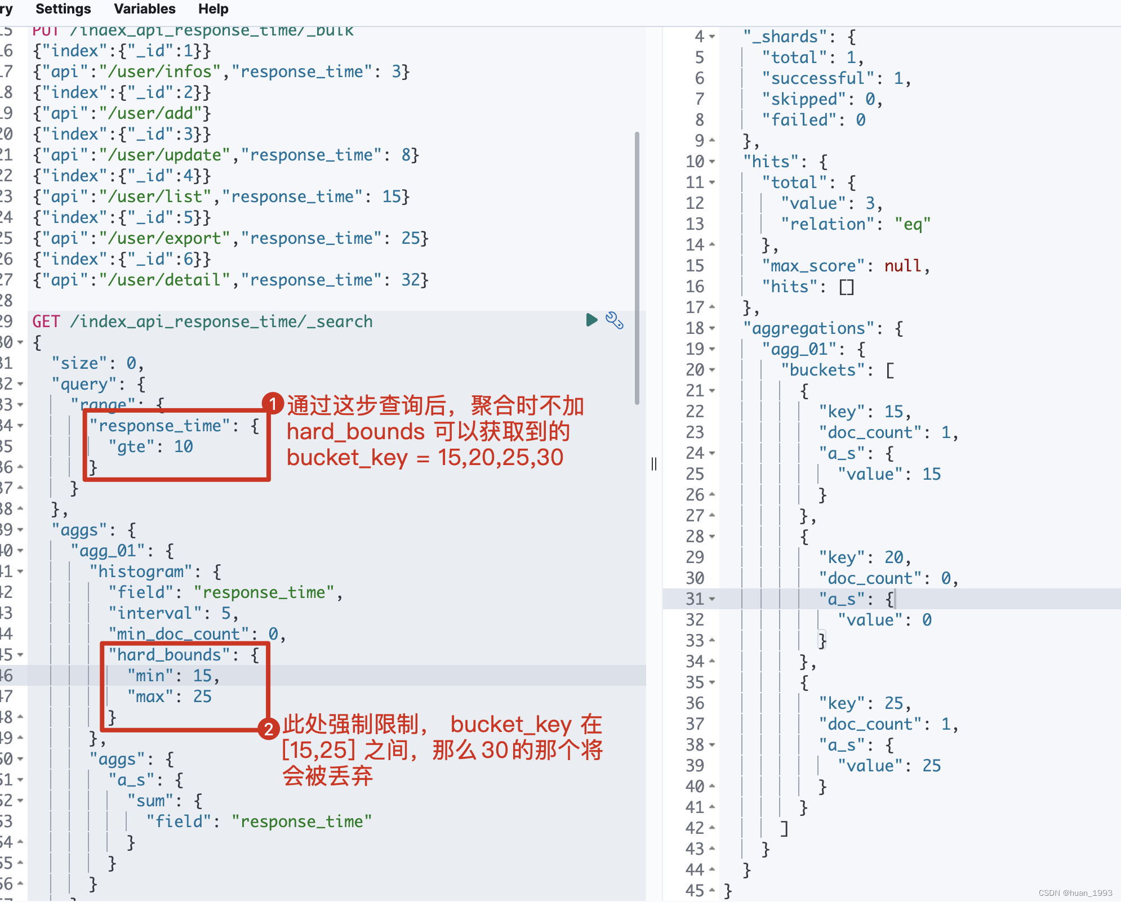Click the panel divider resize handle
Image resolution: width=1121 pixels, height=902 pixels.
point(654,464)
